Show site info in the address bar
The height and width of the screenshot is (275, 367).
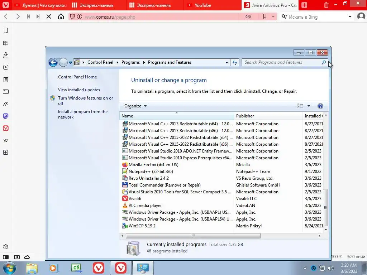pyautogui.click(x=80, y=16)
